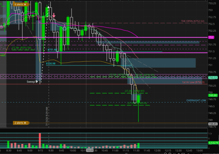Click the 8:30 time axis label

9,151
